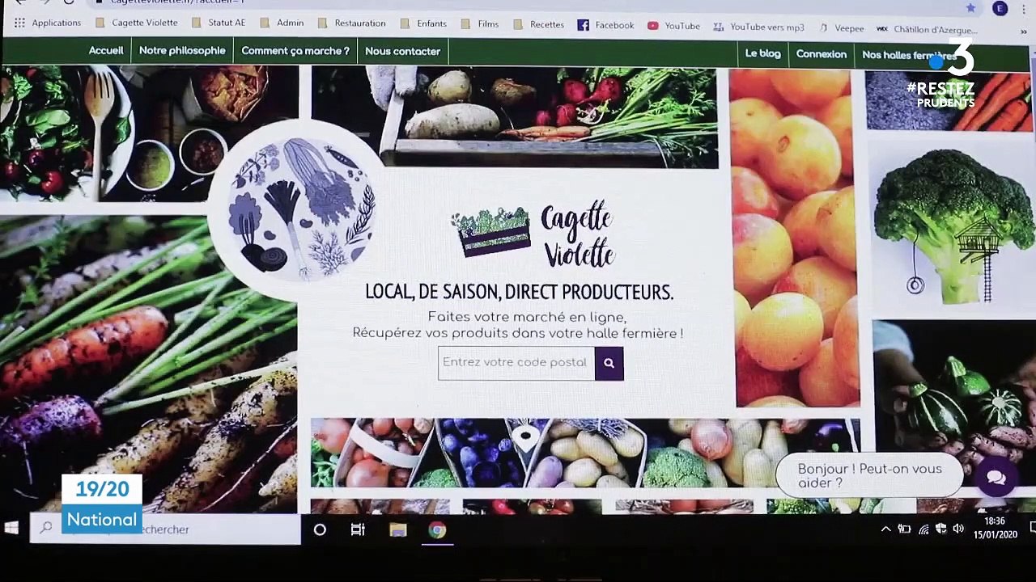The width and height of the screenshot is (1036, 582).
Task: Open the Enfants bookmark folder
Action: (423, 23)
